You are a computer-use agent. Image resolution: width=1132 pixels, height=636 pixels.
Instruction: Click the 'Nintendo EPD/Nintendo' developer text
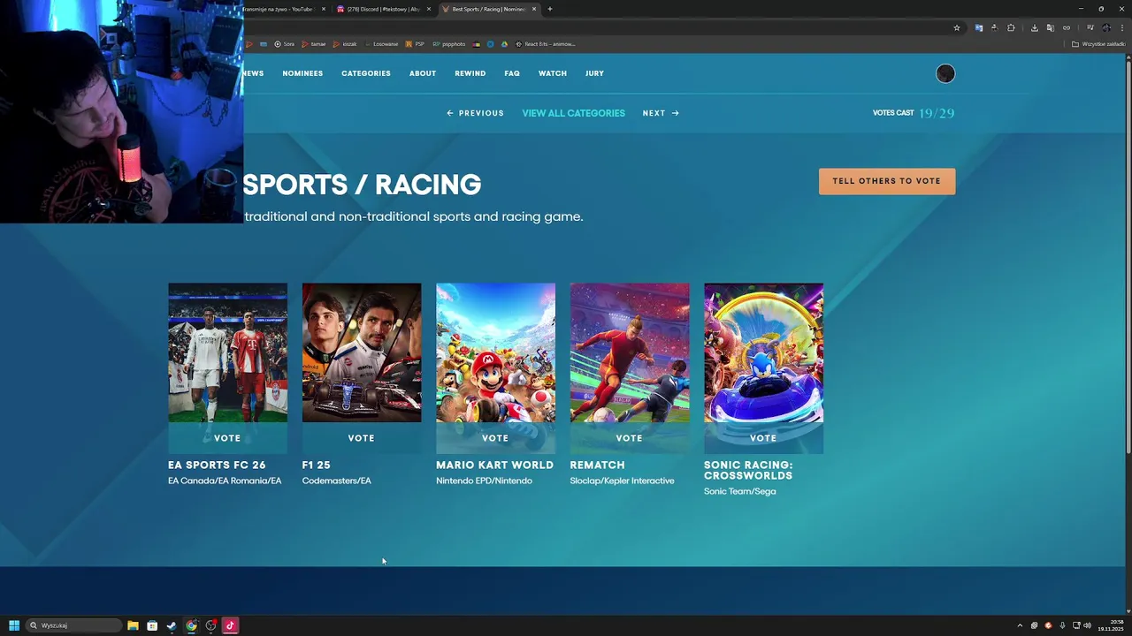pos(484,481)
